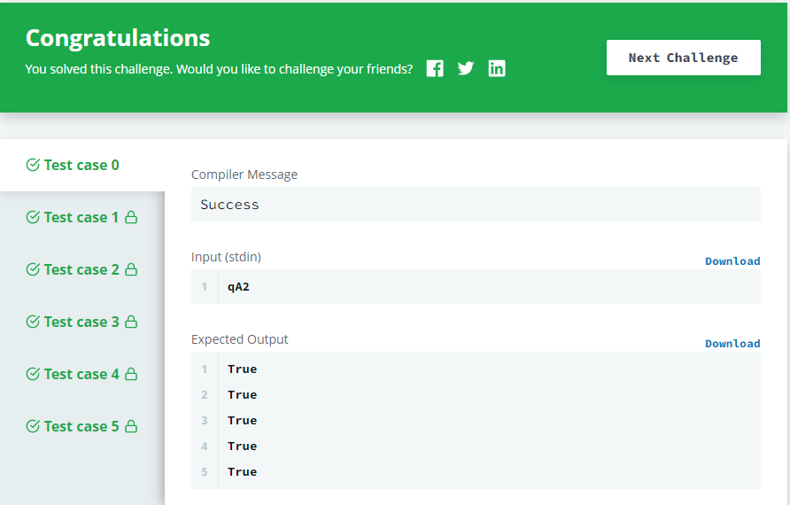Open the Test case 0 tab

pyautogui.click(x=82, y=166)
